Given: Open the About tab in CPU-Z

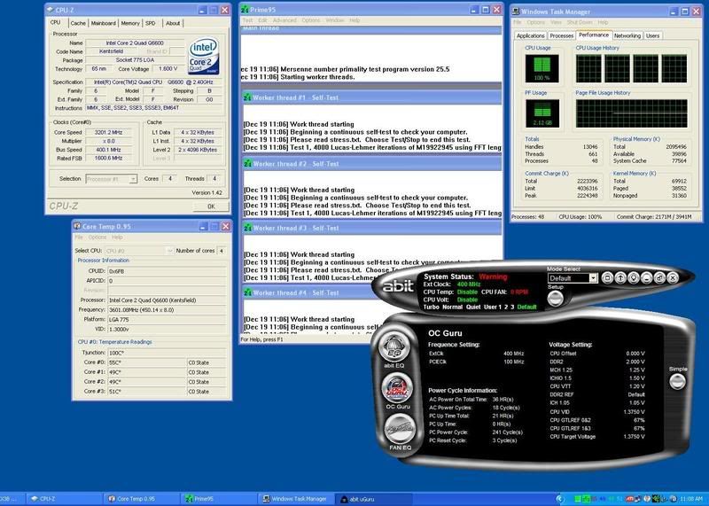Looking at the screenshot, I should point(173,23).
